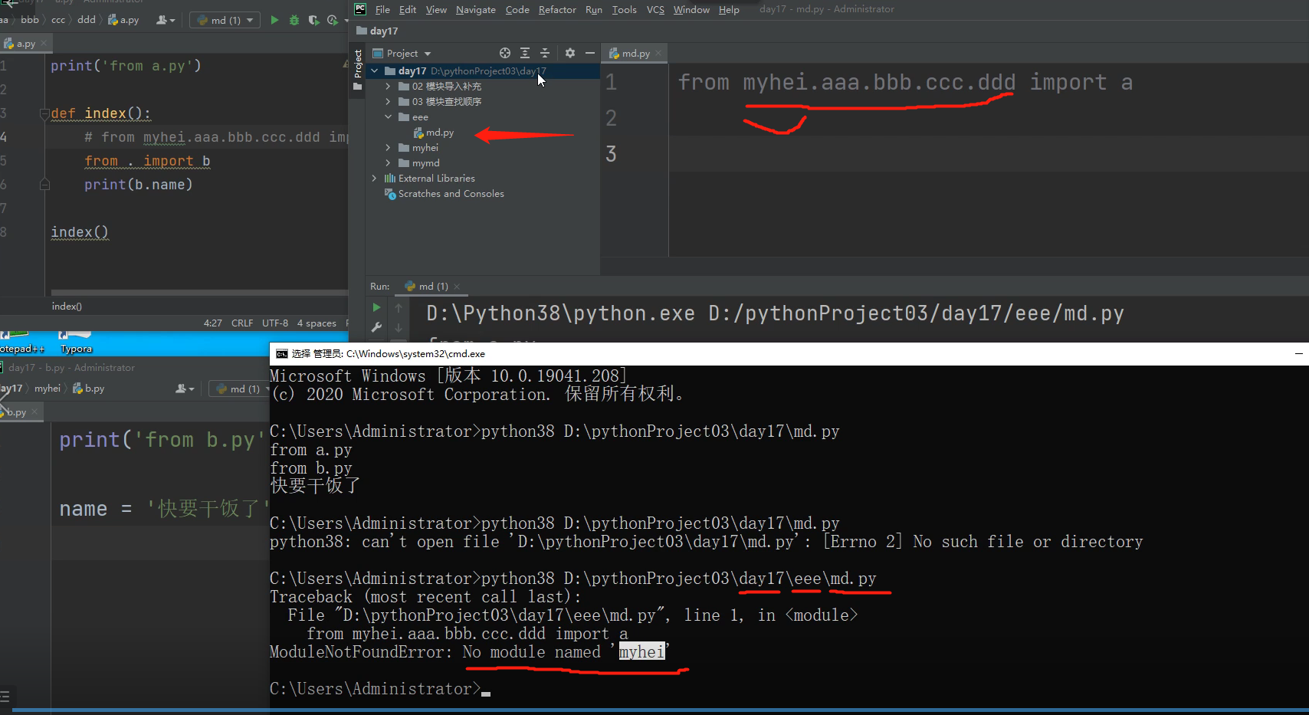The height and width of the screenshot is (715, 1309).
Task: Expand the '02 模块导入补充' folder
Action: (x=389, y=87)
